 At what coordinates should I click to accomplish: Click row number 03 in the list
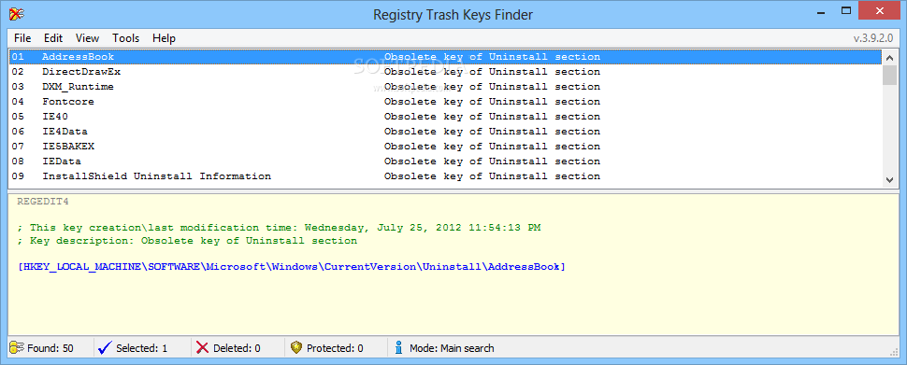(18, 87)
